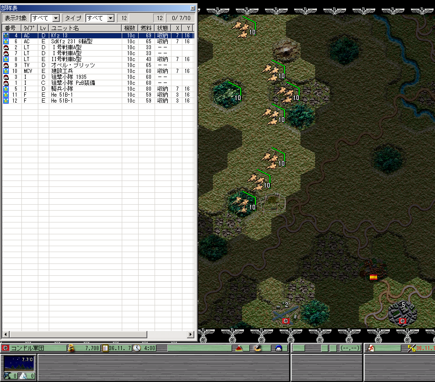This screenshot has height=382, width=435.
Task: Click the stored-unit icon for unit 6
Action: pos(6,41)
